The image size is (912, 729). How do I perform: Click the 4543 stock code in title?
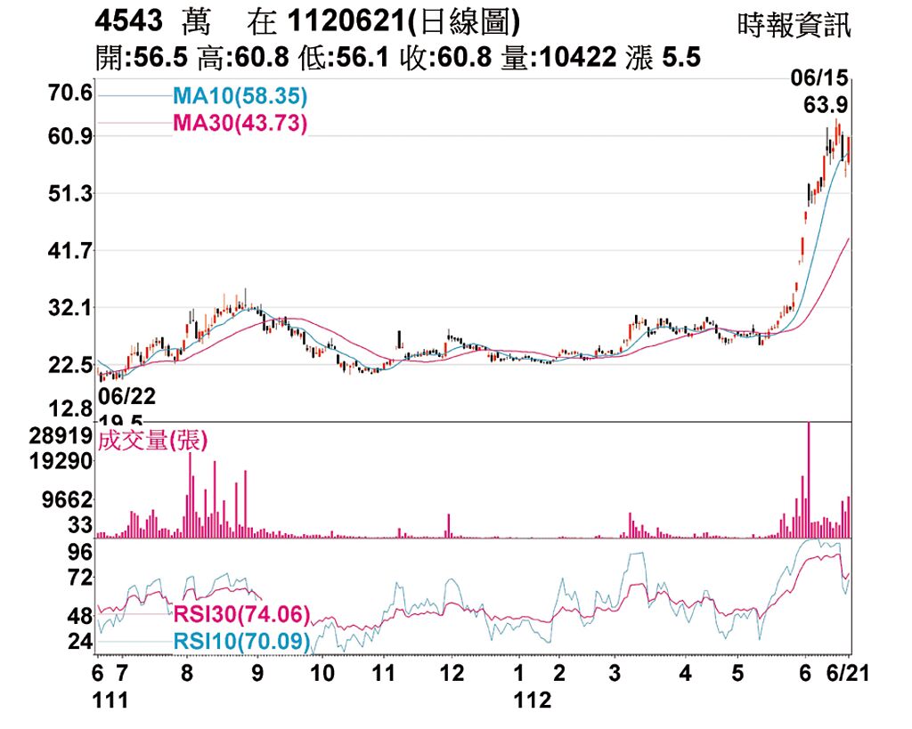tap(130, 22)
